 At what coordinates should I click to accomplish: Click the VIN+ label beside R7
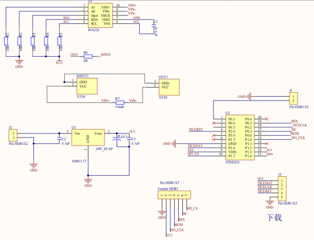pos(106,101)
